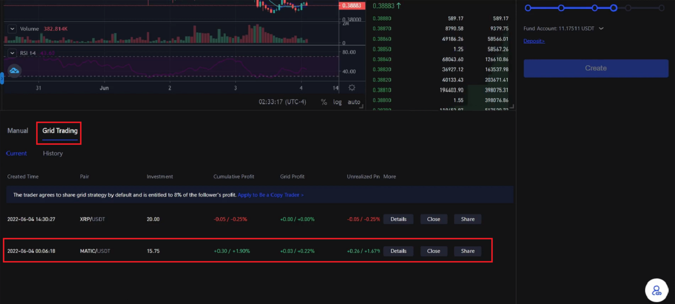The image size is (675, 304).
Task: Open the History tab
Action: pyautogui.click(x=52, y=153)
